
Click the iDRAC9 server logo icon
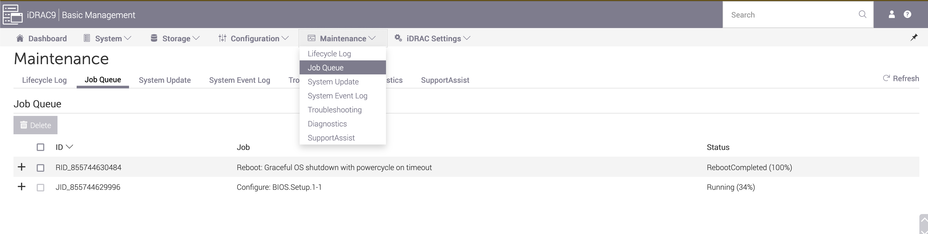tap(13, 14)
